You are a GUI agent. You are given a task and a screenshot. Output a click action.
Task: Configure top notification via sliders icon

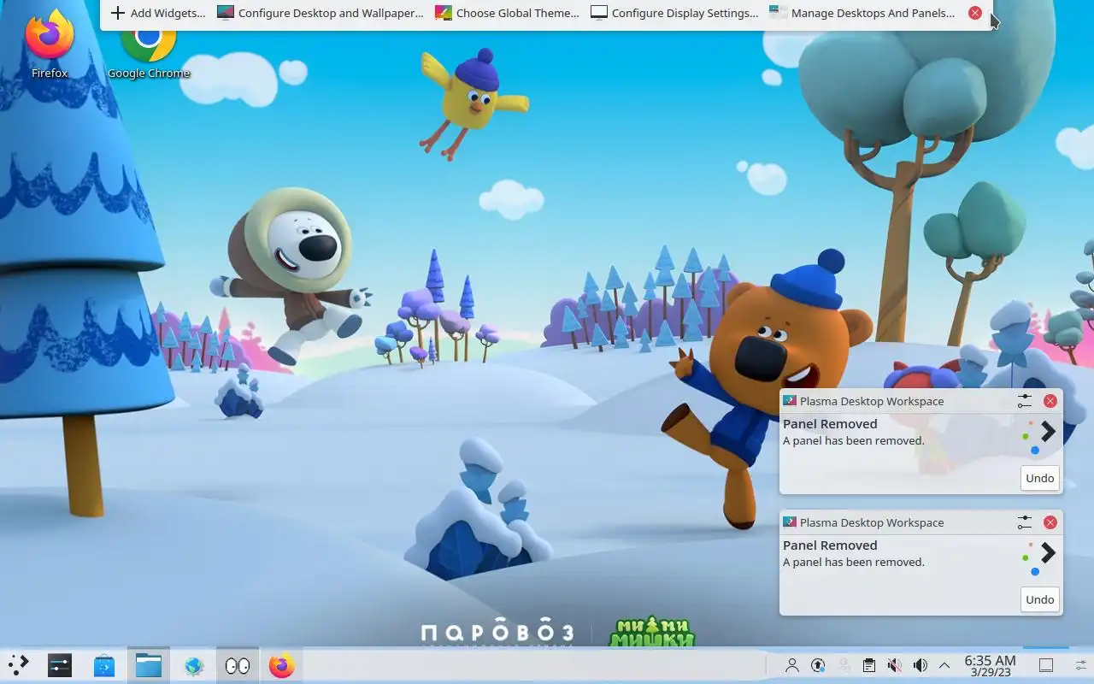(x=1025, y=401)
